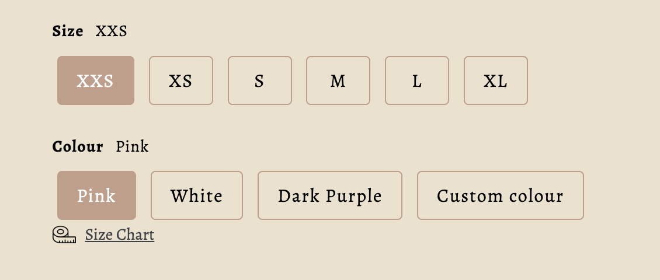Choose the XS size option
The image size is (660, 280).
pyautogui.click(x=181, y=80)
